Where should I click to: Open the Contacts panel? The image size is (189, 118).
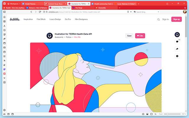4,65
